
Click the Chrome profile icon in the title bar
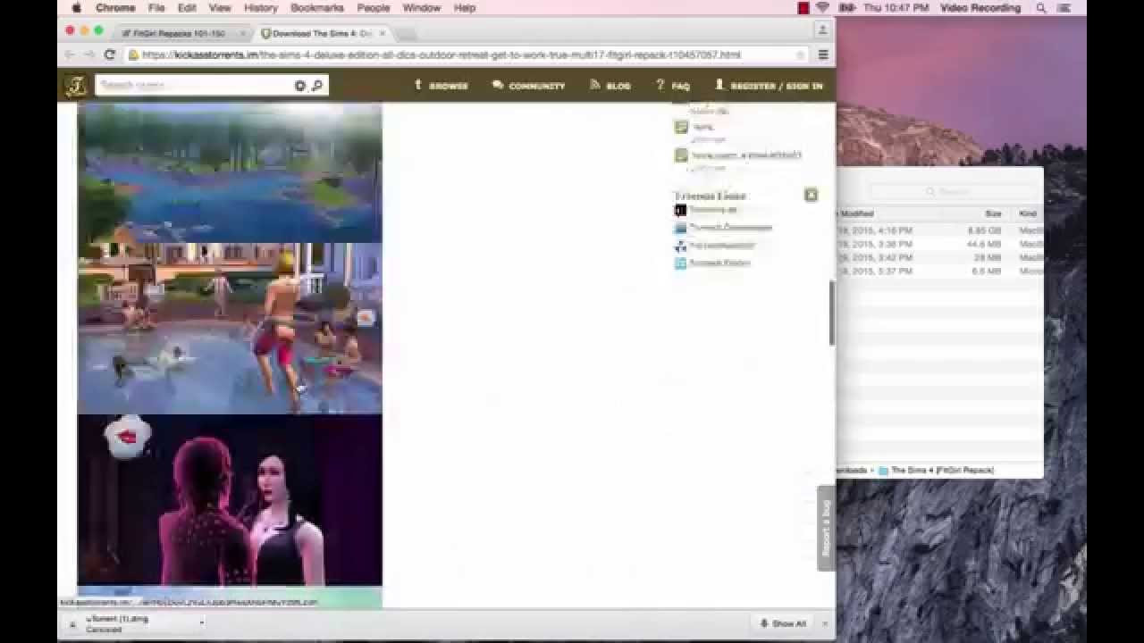tap(822, 30)
